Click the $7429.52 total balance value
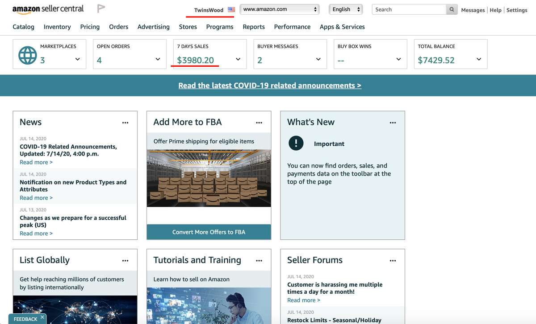Image resolution: width=536 pixels, height=324 pixels. (x=436, y=60)
